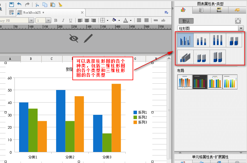Open the tab list dropdown icon
Viewport: 247px width, 163px height.
click(166, 12)
